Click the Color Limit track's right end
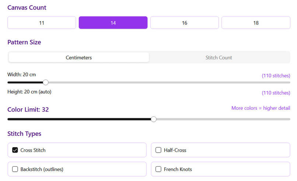 [x=289, y=119]
